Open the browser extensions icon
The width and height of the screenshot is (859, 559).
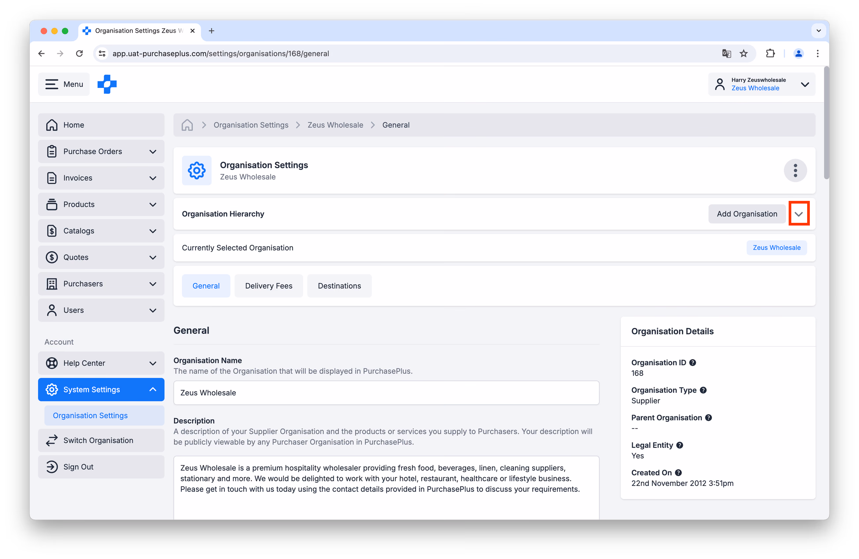coord(770,54)
